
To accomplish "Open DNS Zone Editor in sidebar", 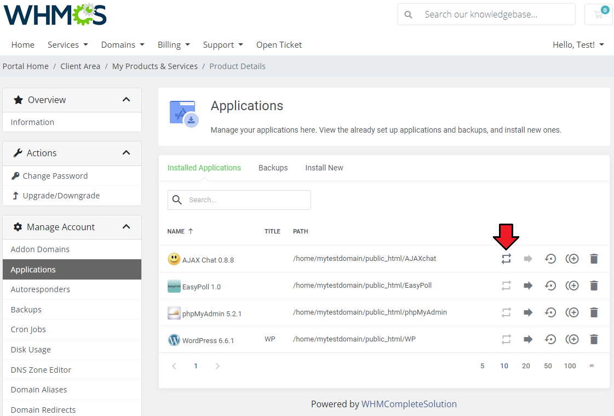I will tap(72, 370).
